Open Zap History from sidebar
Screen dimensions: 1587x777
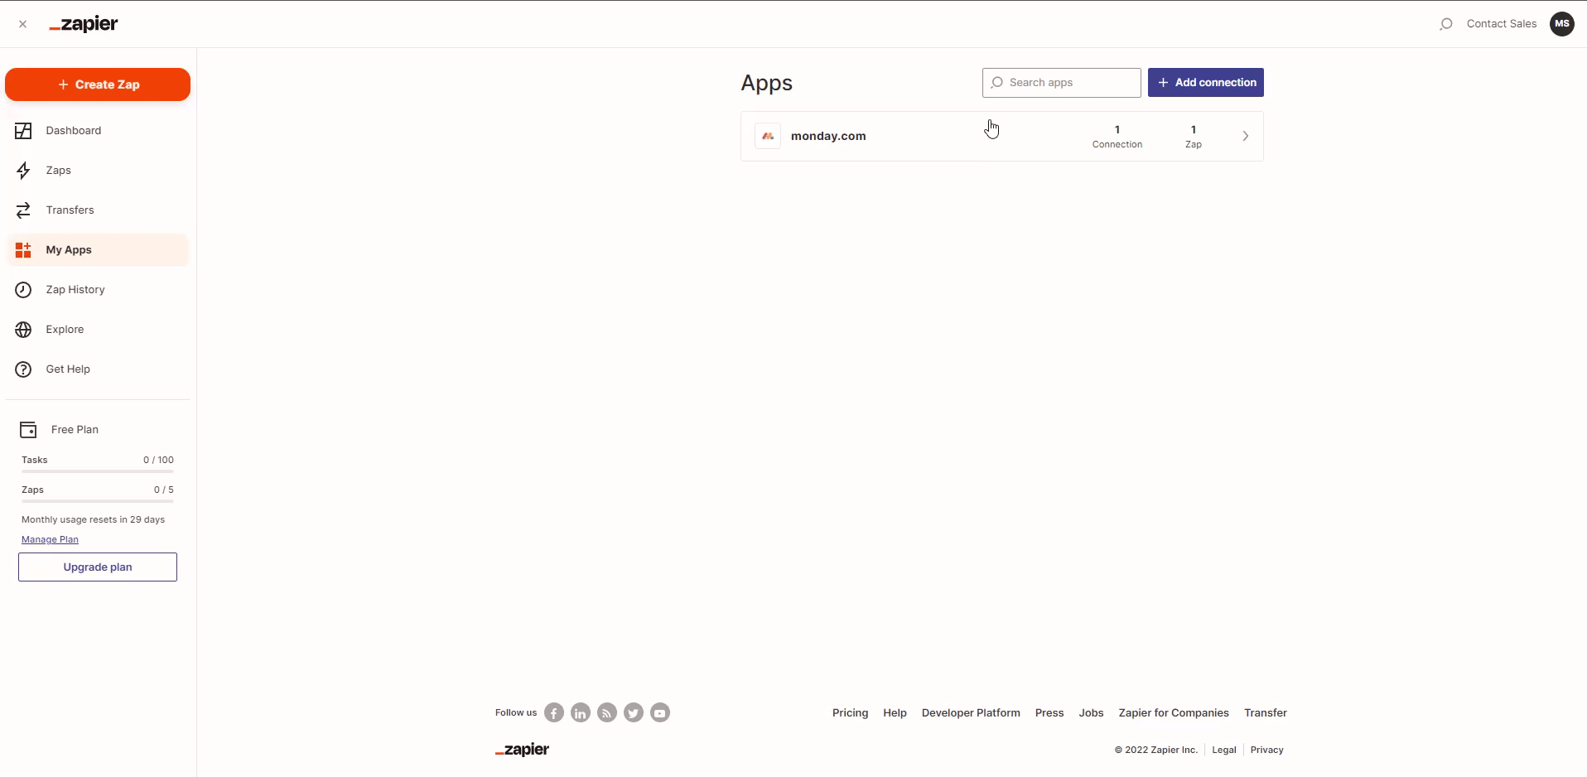pyautogui.click(x=75, y=290)
